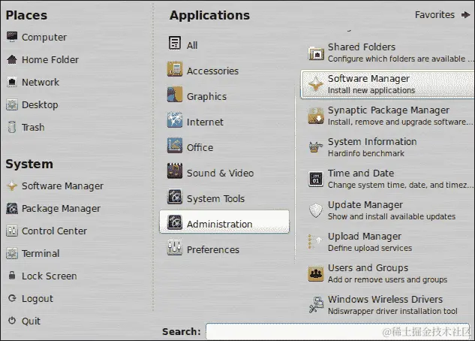Select the All applications category label
This screenshot has height=341, width=475.
192,46
